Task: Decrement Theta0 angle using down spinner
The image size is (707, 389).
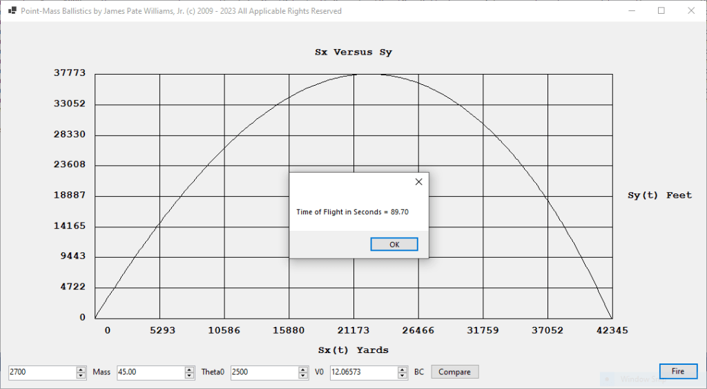Action: [190, 375]
